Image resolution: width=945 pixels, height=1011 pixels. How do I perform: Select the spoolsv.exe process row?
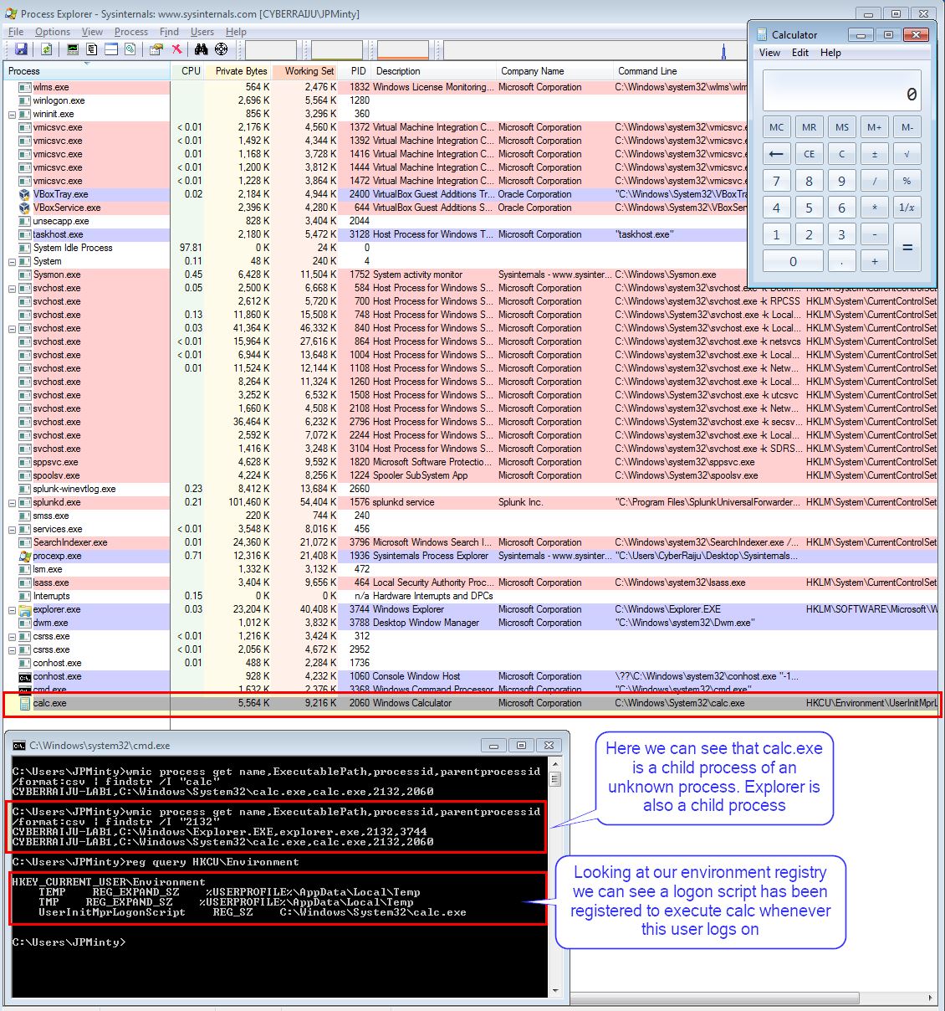click(470, 475)
